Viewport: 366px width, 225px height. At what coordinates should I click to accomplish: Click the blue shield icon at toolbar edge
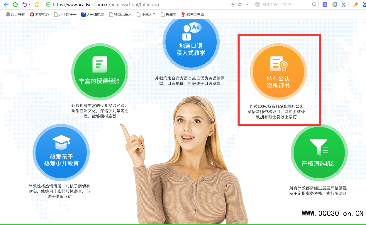point(364,5)
